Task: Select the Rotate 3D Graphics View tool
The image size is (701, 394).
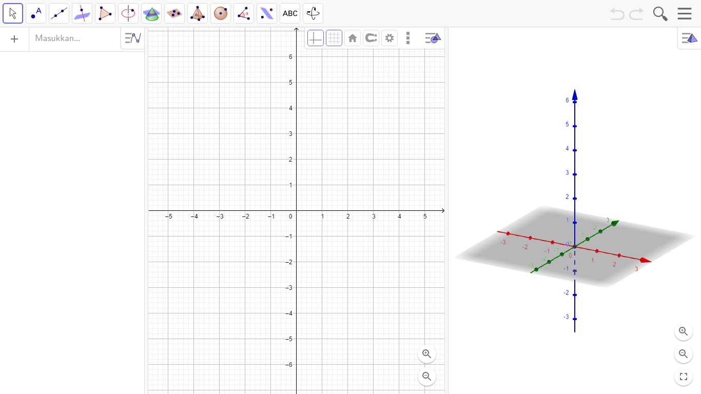Action: coord(313,13)
